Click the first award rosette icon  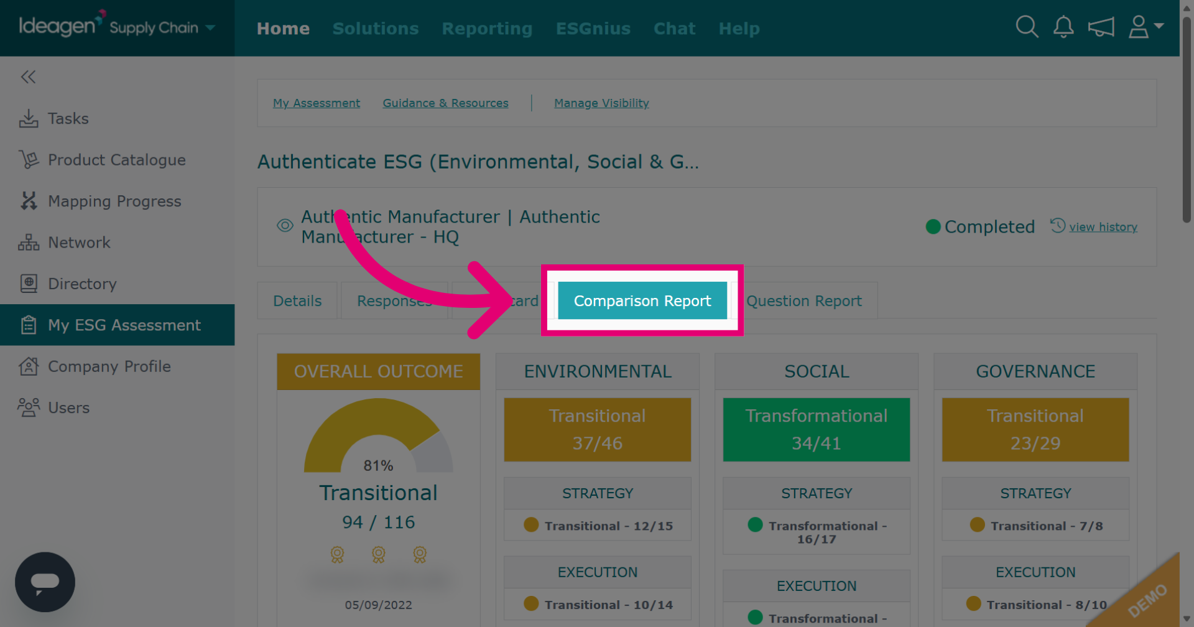[337, 554]
